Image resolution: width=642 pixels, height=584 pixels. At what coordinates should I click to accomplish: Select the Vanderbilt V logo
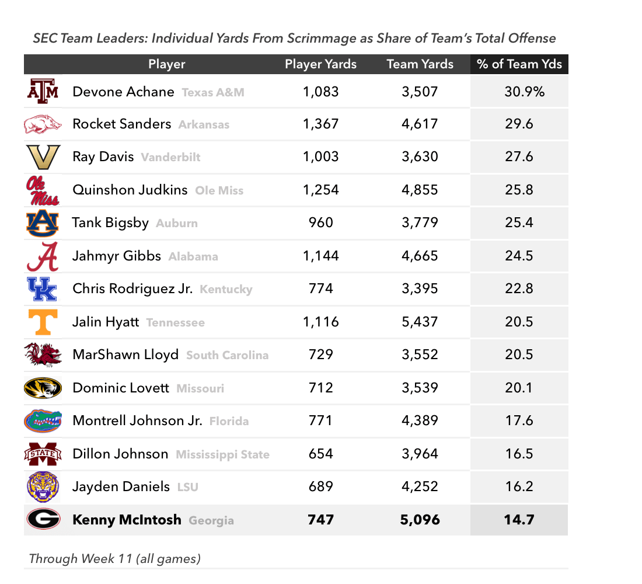(43, 157)
